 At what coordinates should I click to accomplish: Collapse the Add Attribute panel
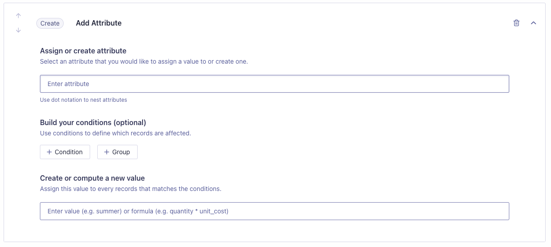tap(534, 23)
